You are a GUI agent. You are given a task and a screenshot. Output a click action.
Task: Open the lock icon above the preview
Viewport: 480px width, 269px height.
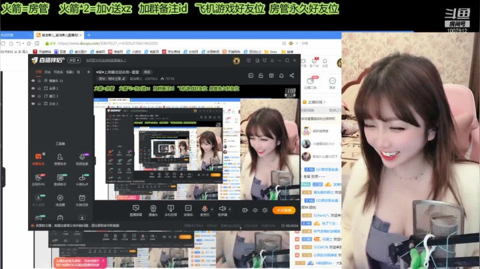261,75
